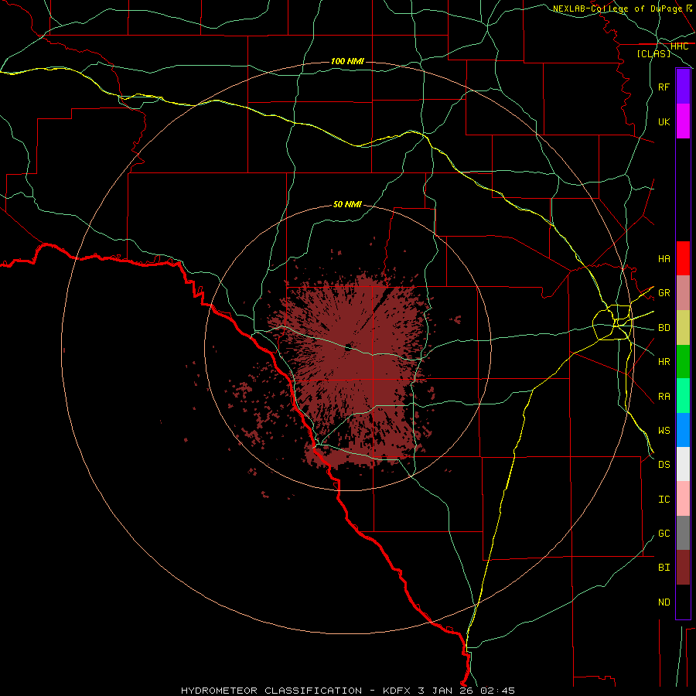This screenshot has height=696, width=696.
Task: Click the 'WS' legend label
Action: 664,431
